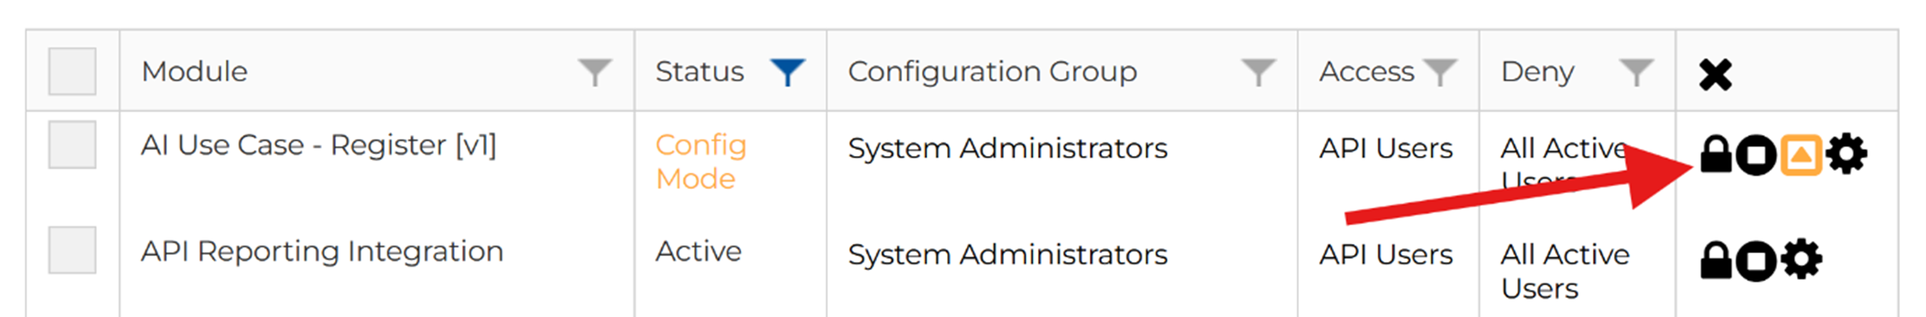
Task: Open the Deny column filter
Action: click(x=1636, y=73)
